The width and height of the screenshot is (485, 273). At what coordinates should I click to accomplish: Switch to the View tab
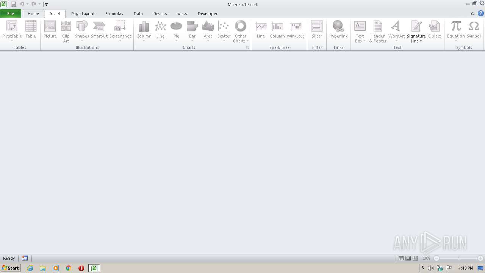183,14
